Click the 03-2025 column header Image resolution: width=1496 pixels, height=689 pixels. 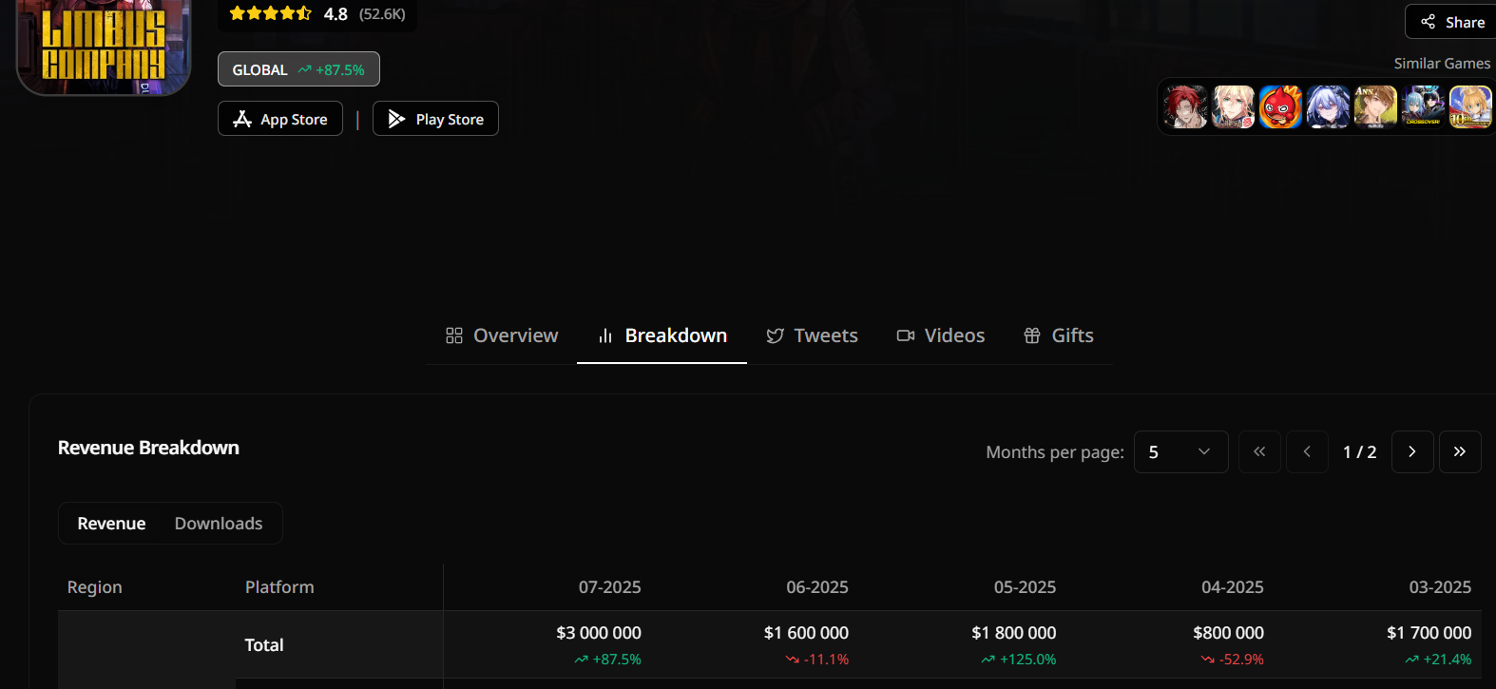coord(1440,587)
